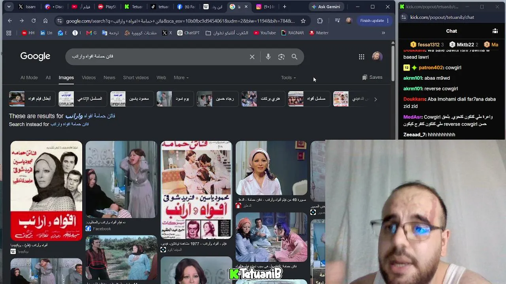Image resolution: width=506 pixels, height=284 pixels.
Task: Switch to the Issam X tab
Action: click(27, 7)
